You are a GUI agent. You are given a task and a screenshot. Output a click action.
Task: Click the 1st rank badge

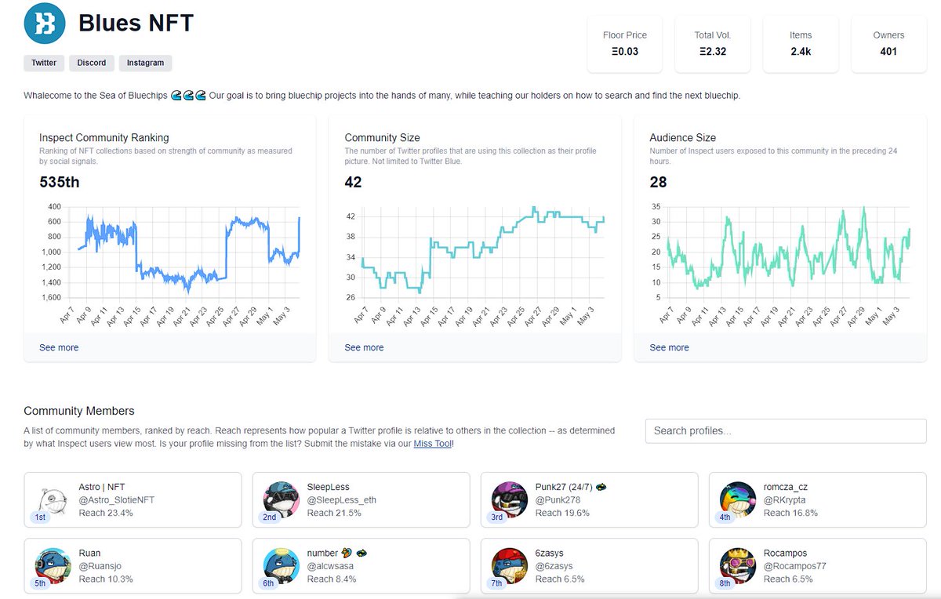click(39, 517)
